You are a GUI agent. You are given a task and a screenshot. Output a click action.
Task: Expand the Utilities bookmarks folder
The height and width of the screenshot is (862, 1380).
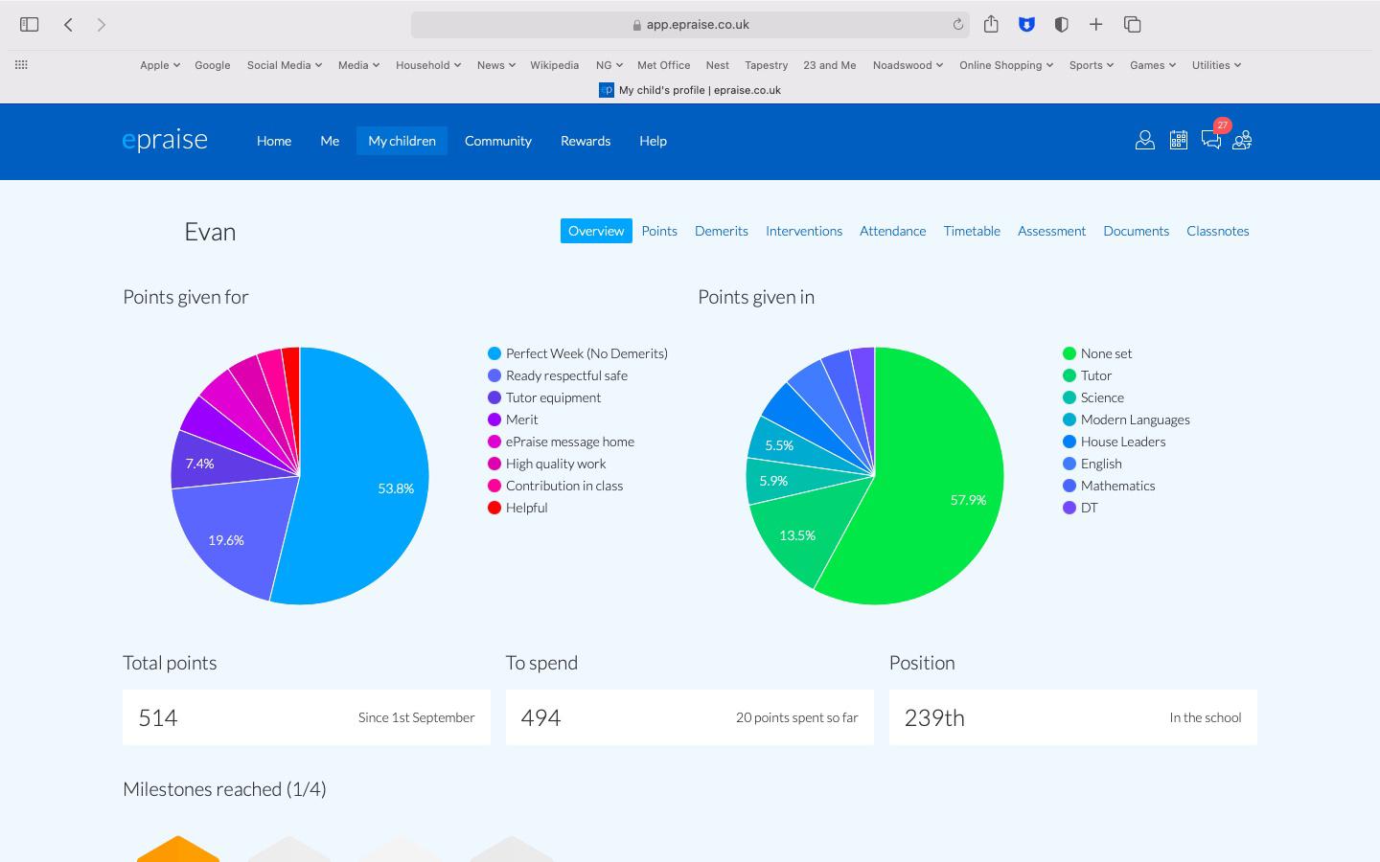coord(1216,65)
